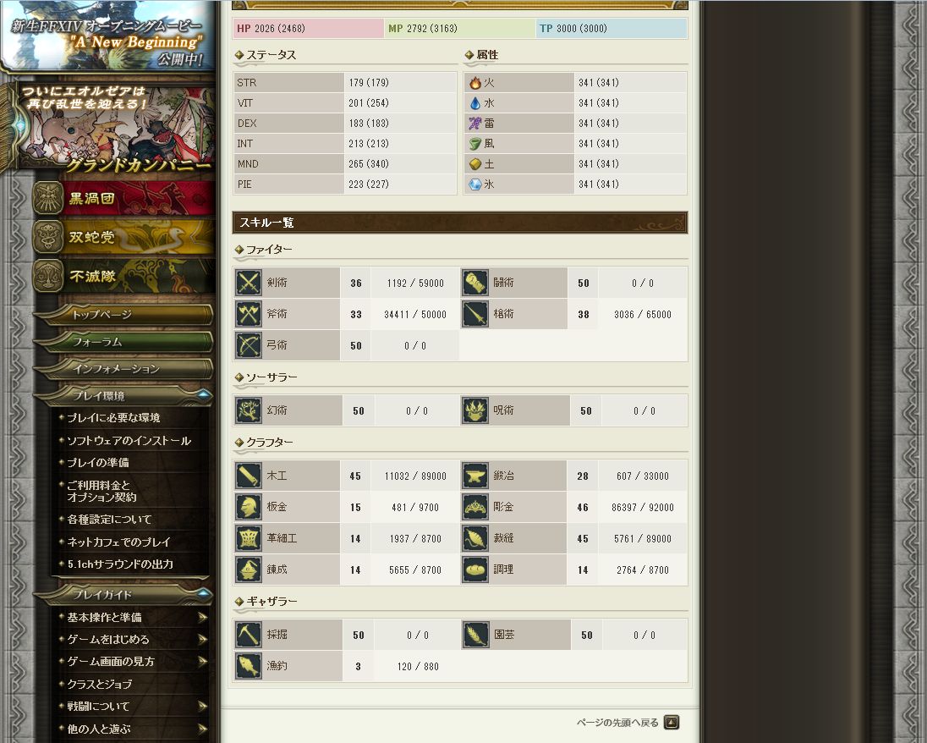Click the 板金 helmet armorer icon

(x=249, y=507)
